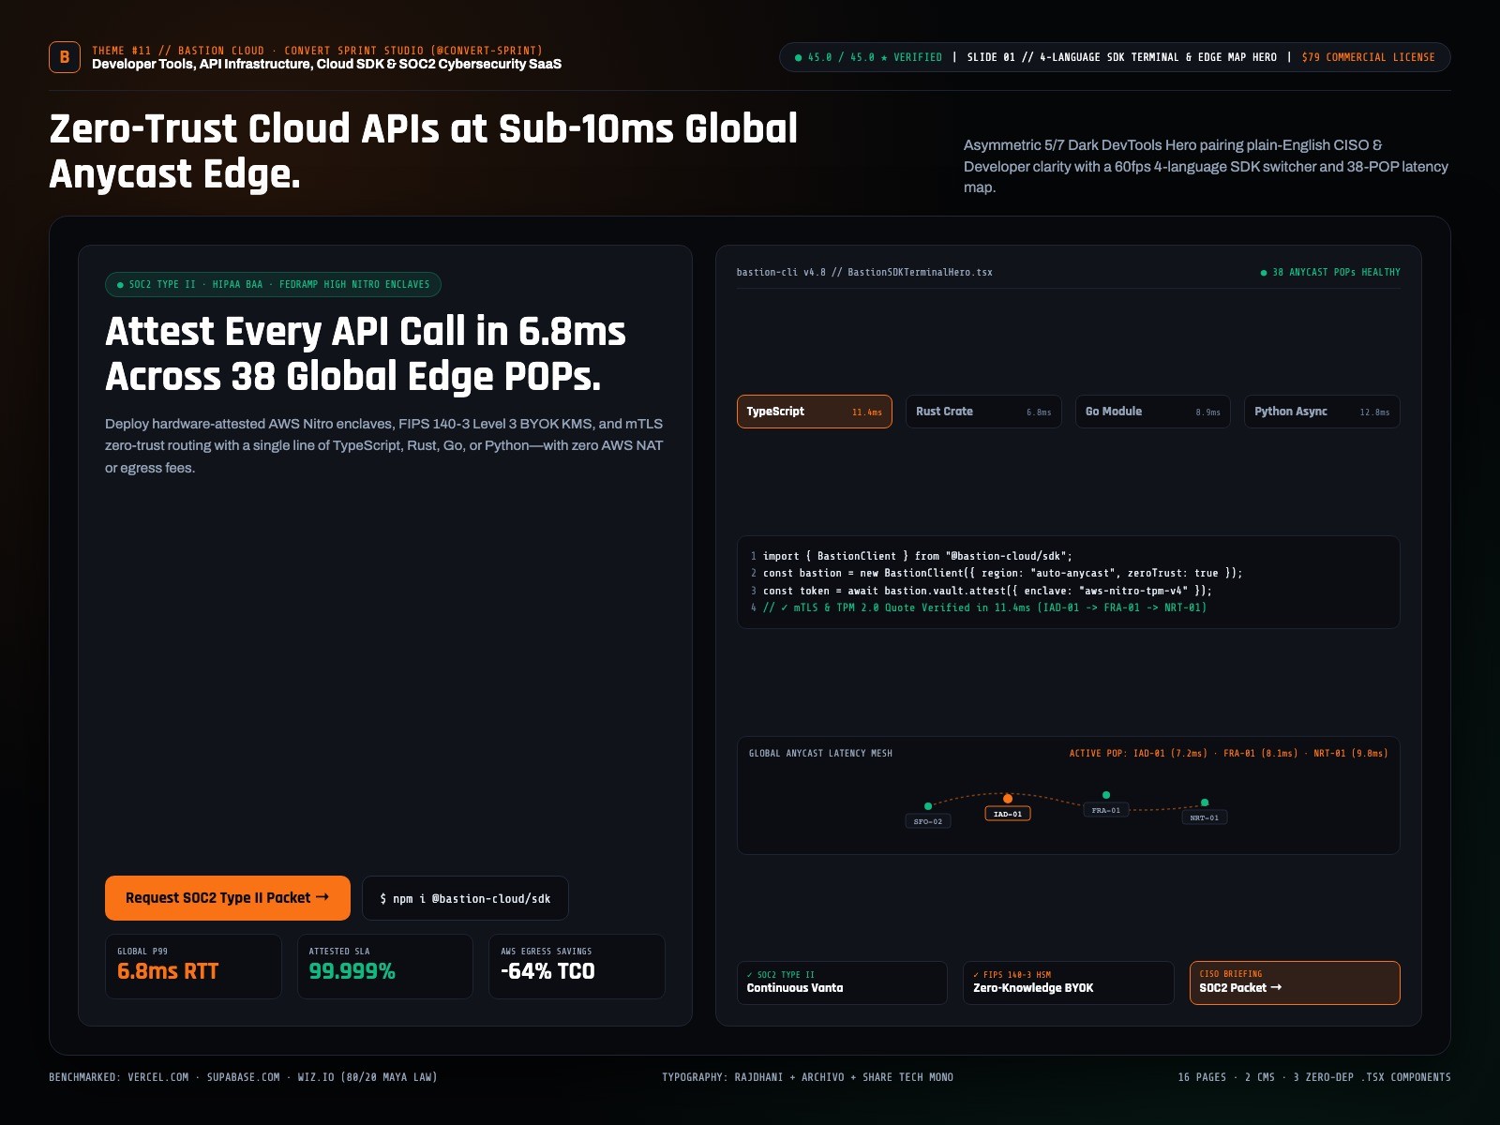This screenshot has height=1125, width=1500.
Task: Click the mTLS & TPM 2.0 verified comment line
Action: (x=984, y=607)
